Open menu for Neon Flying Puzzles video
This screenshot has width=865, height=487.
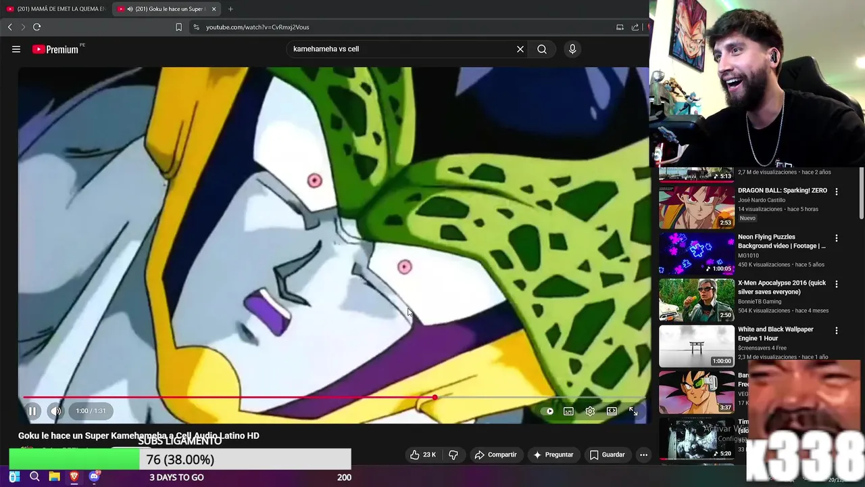pyautogui.click(x=837, y=238)
